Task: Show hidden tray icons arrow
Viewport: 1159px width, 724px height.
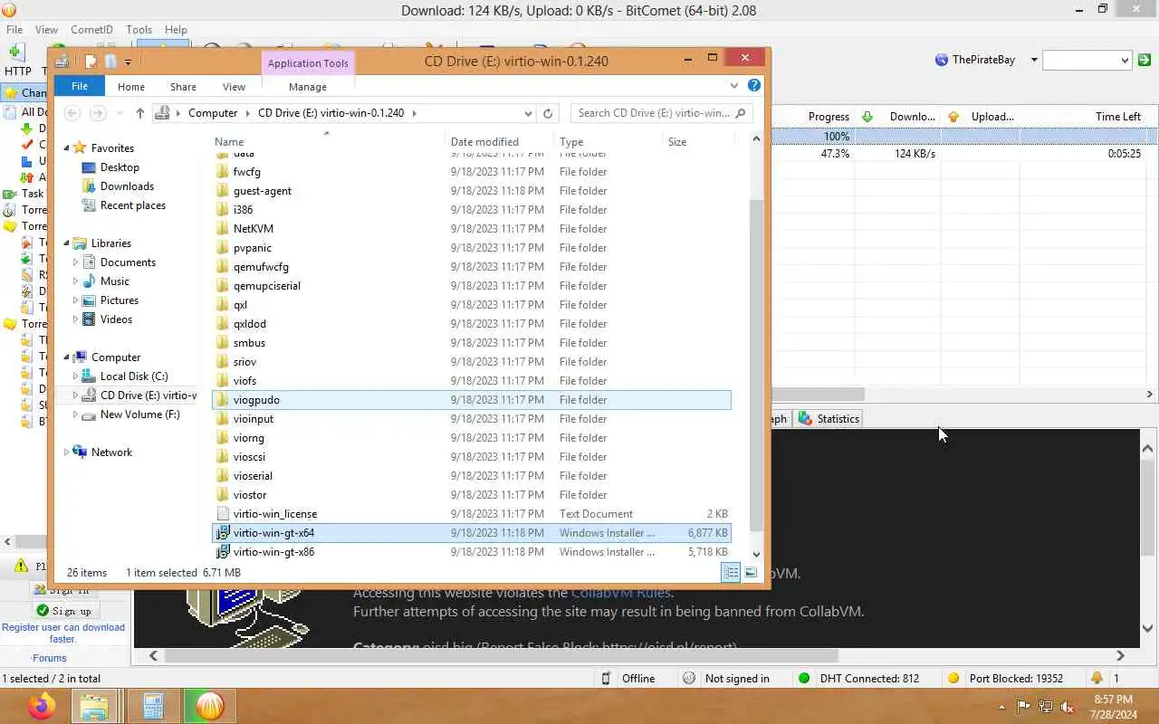Action: pyautogui.click(x=1001, y=707)
